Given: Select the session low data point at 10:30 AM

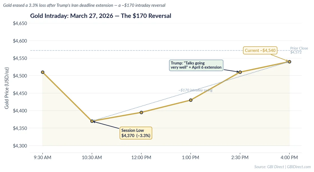Looking at the screenshot, I should coord(92,121).
